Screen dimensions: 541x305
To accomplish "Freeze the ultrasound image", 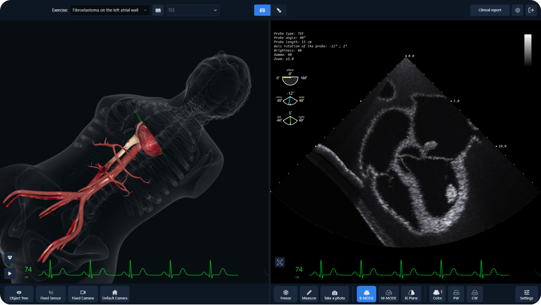I will (x=286, y=294).
